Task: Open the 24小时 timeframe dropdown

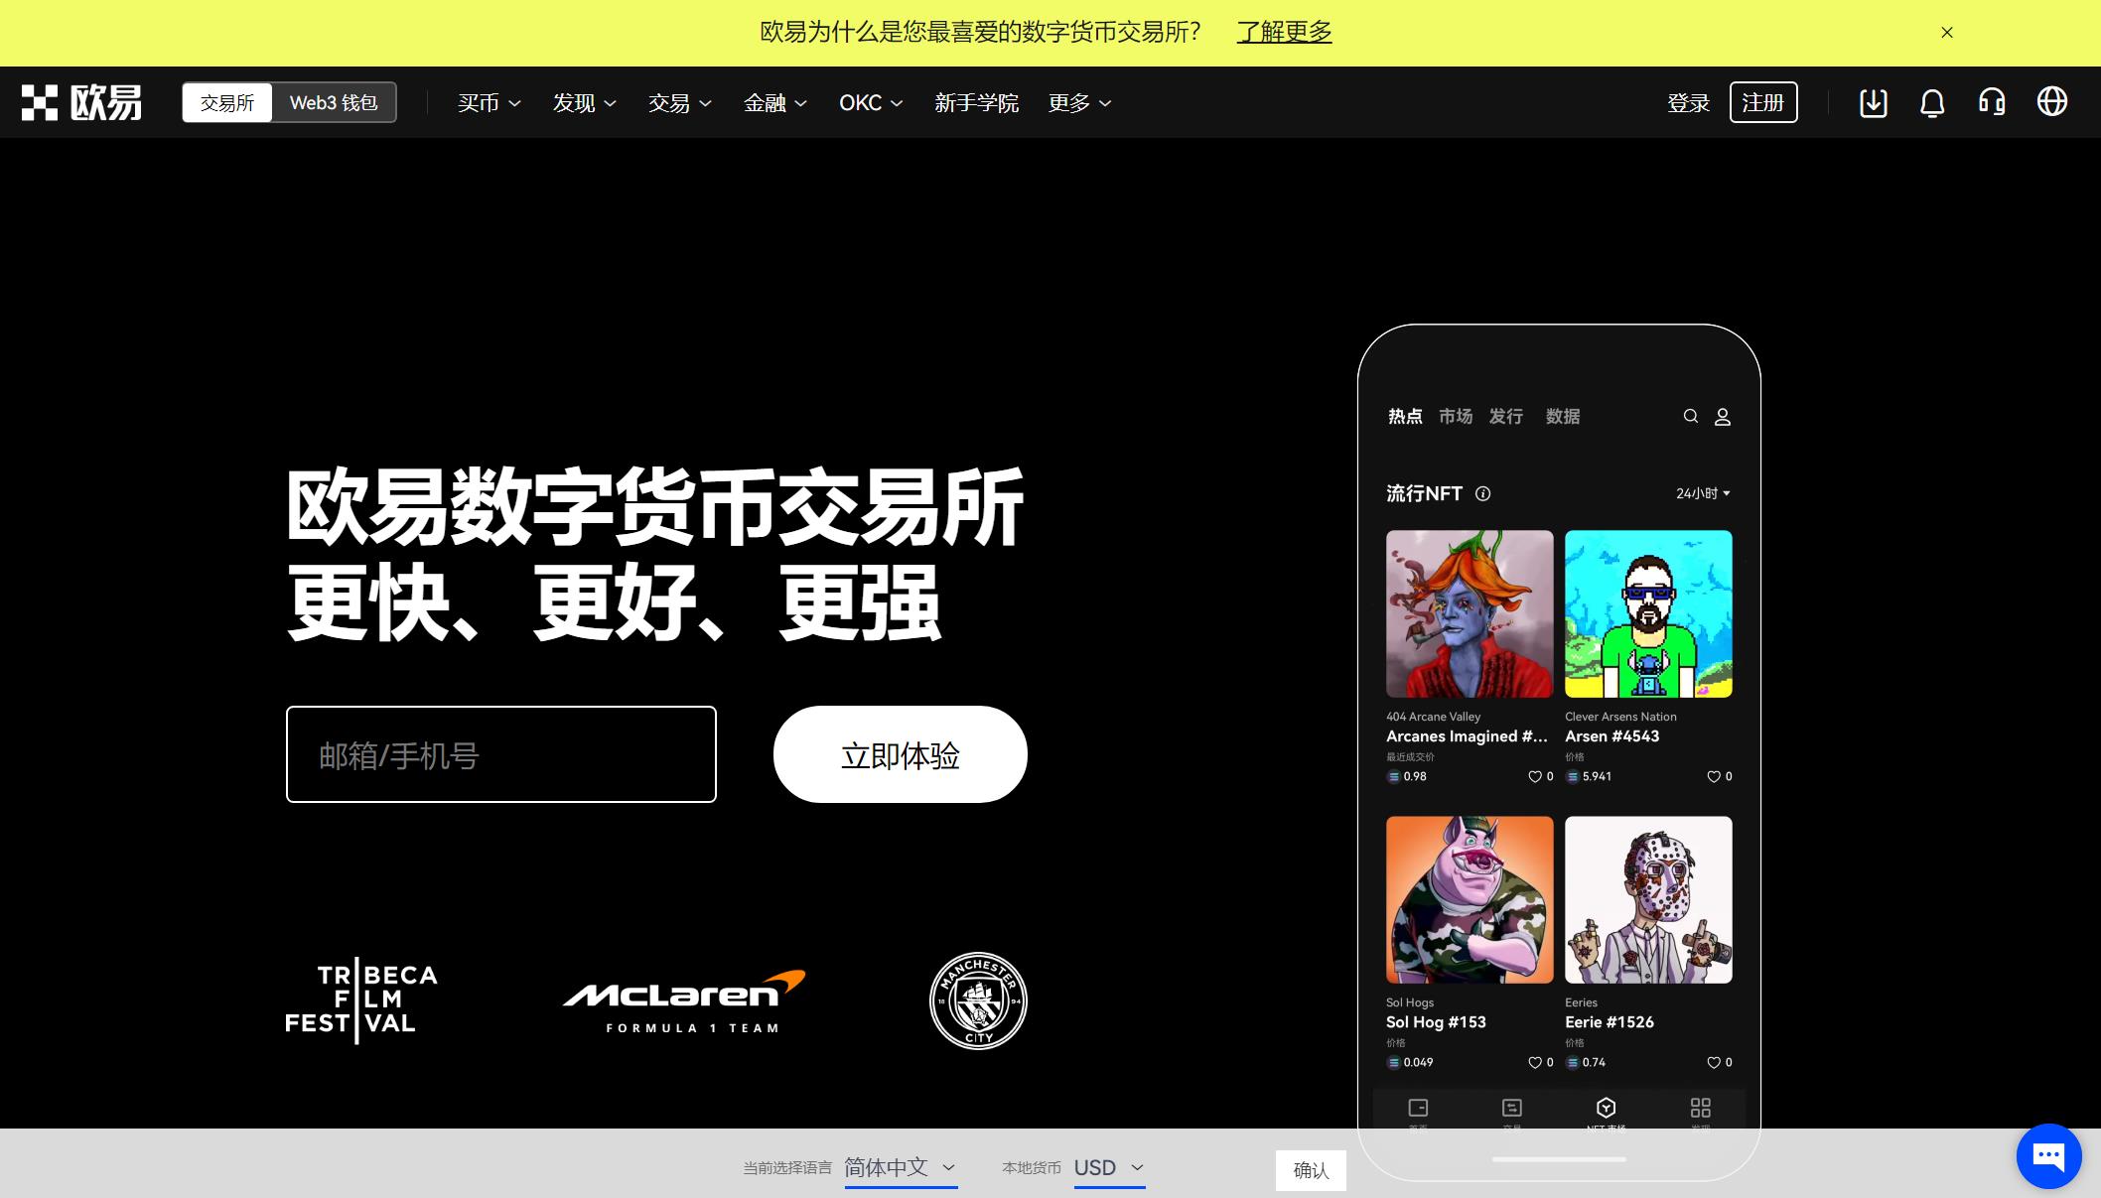Action: (x=1701, y=493)
